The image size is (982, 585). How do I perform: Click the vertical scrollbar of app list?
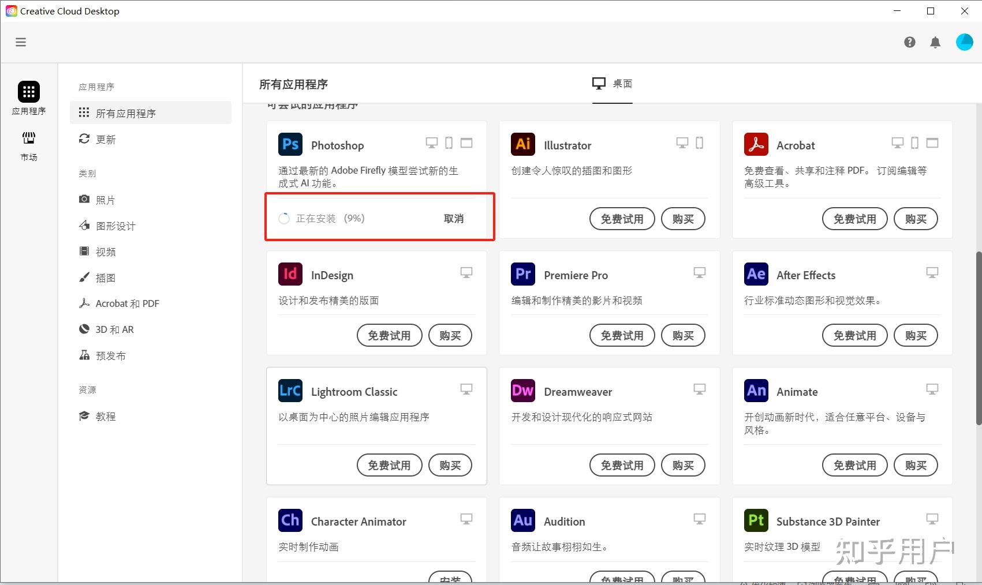point(978,338)
